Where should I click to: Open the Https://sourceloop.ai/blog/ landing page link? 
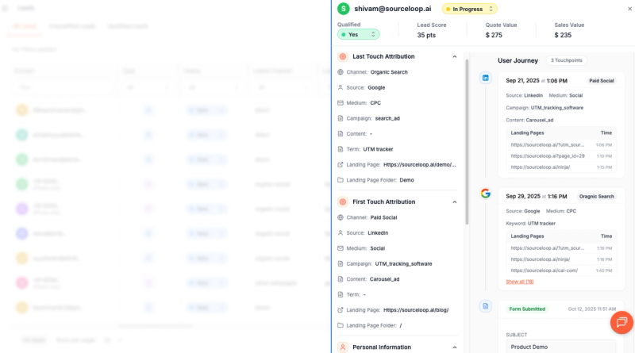(416, 310)
